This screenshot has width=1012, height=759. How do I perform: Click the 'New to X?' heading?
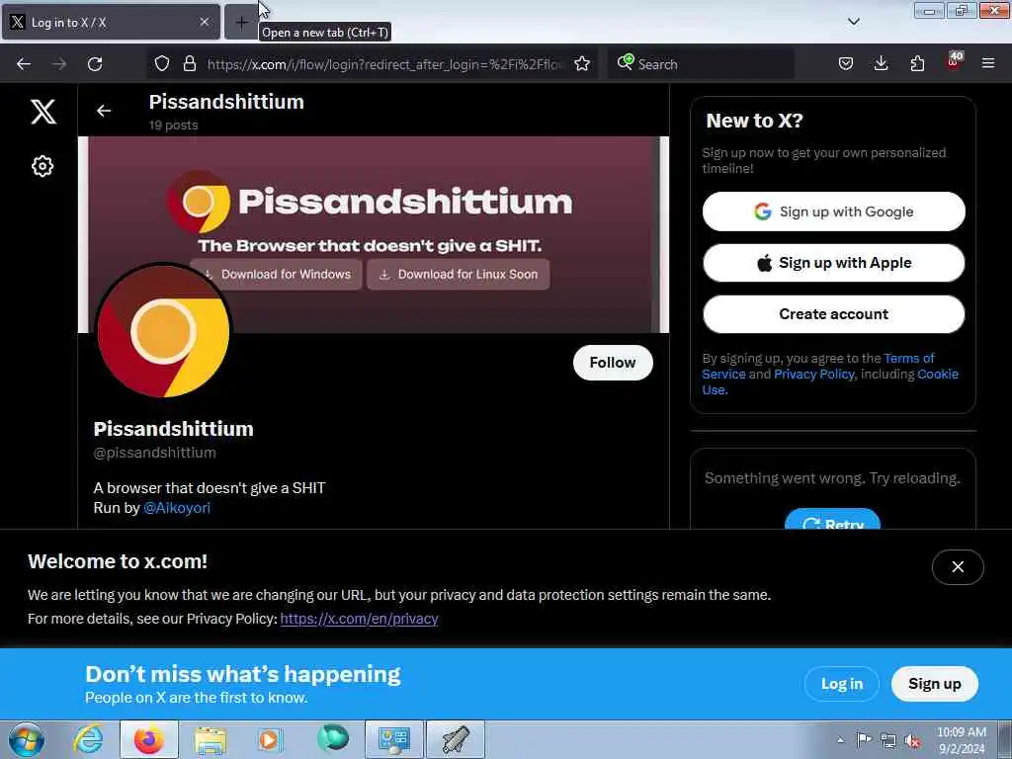[x=754, y=121]
